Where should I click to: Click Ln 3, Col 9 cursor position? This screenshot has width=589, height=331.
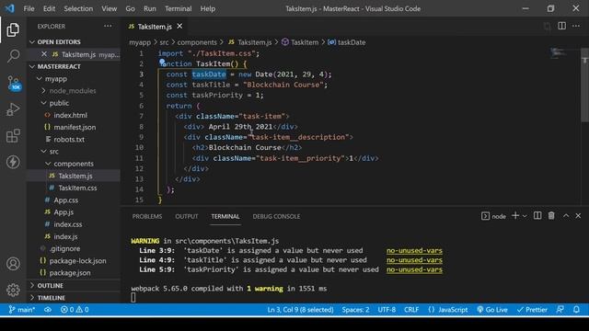300,310
